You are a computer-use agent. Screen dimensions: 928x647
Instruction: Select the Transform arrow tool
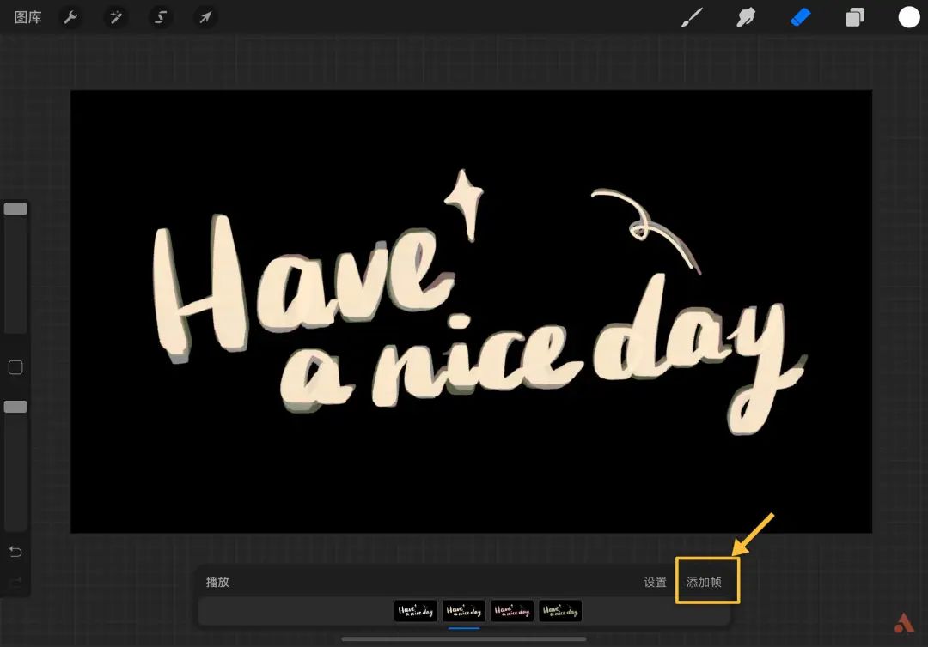(x=205, y=16)
